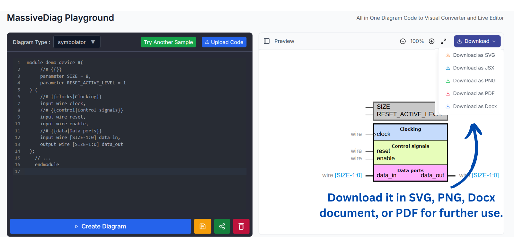Screen dimensions: 514x241
Task: Click the orange save icon button
Action: click(202, 226)
